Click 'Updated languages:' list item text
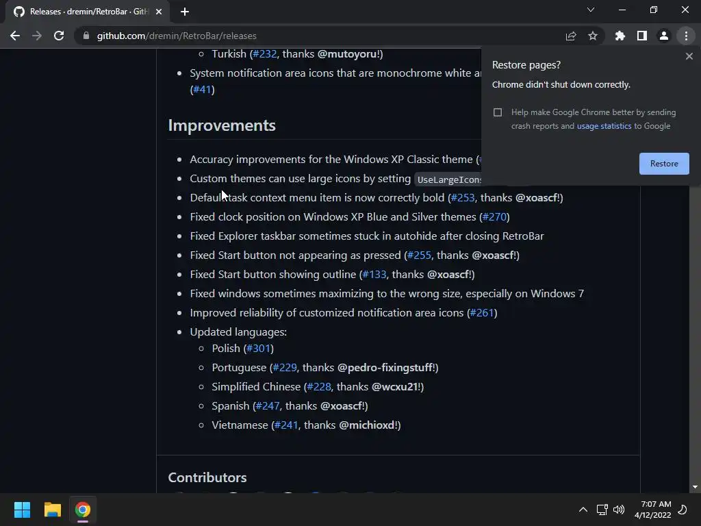 tap(238, 332)
